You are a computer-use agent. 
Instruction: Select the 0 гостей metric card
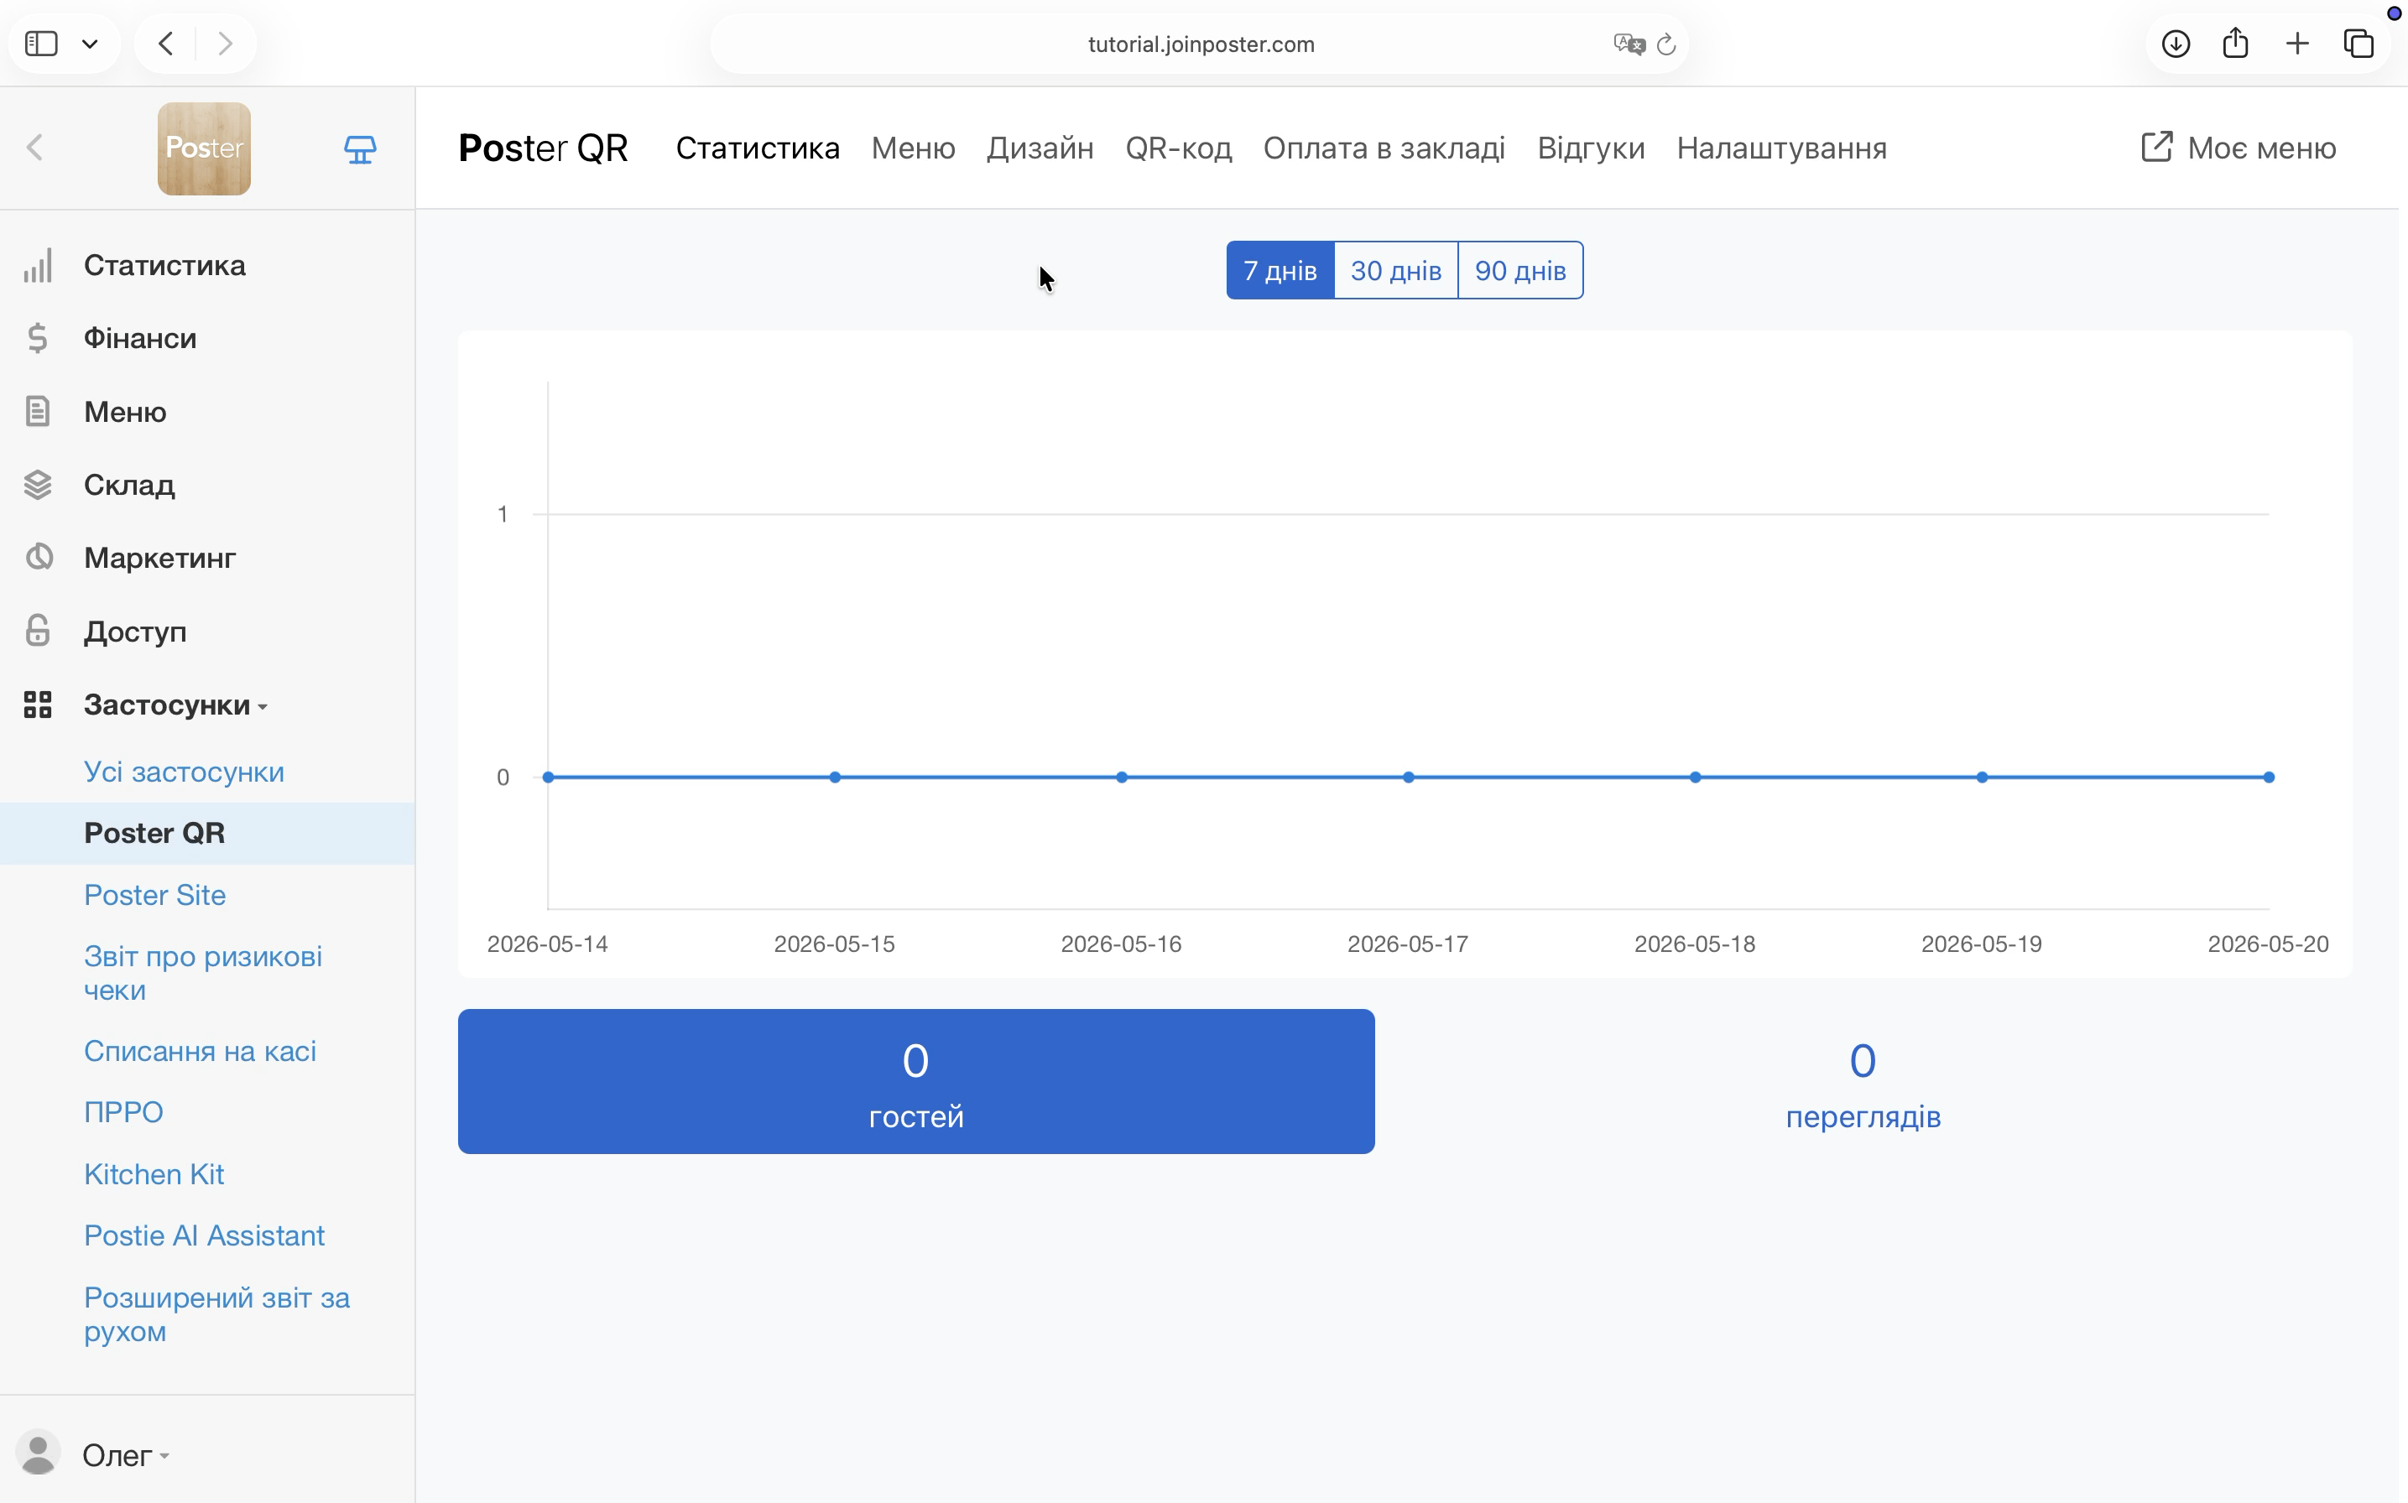pyautogui.click(x=915, y=1081)
